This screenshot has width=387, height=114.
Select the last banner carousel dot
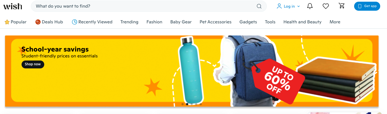point(201,104)
